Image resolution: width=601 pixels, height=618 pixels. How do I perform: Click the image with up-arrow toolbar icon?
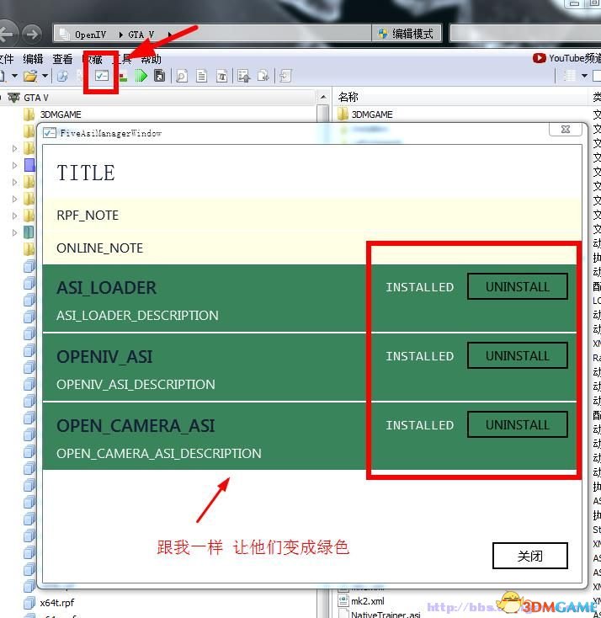point(243,76)
